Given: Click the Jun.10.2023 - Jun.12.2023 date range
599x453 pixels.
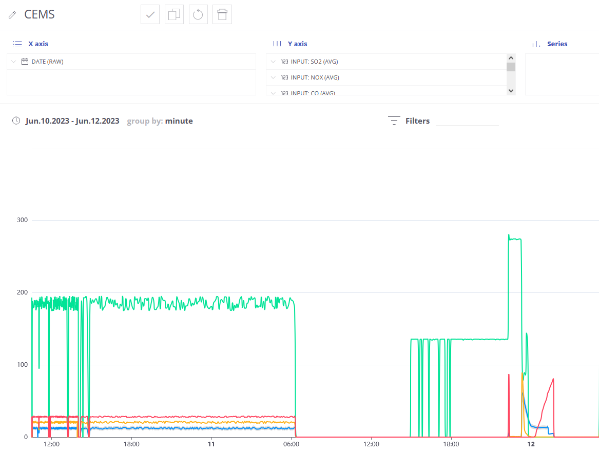Looking at the screenshot, I should (x=73, y=121).
